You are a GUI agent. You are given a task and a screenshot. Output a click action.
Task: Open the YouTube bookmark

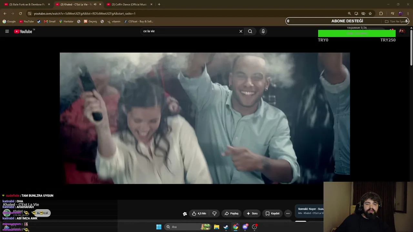coord(26,22)
